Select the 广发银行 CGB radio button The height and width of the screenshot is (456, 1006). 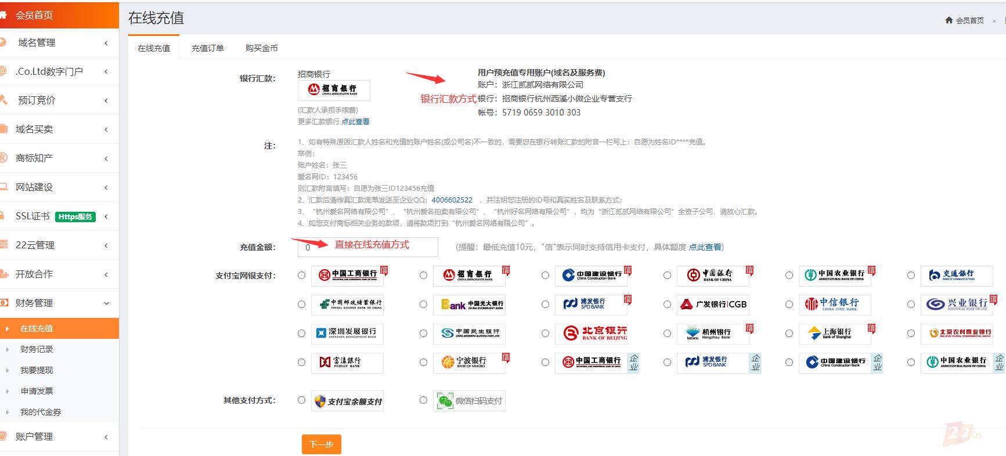pyautogui.click(x=667, y=305)
